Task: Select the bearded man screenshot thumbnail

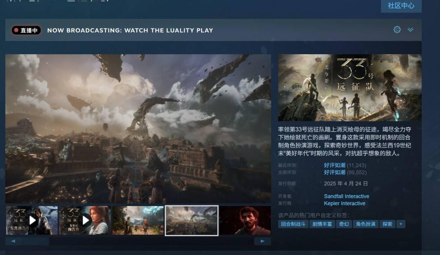Action: [245, 220]
